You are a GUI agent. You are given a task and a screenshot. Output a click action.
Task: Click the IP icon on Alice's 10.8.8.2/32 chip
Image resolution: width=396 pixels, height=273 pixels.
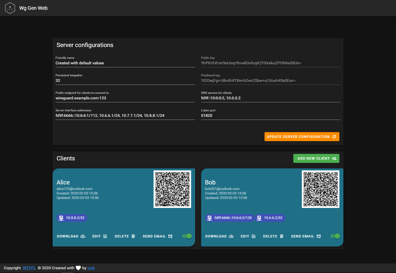point(61,218)
